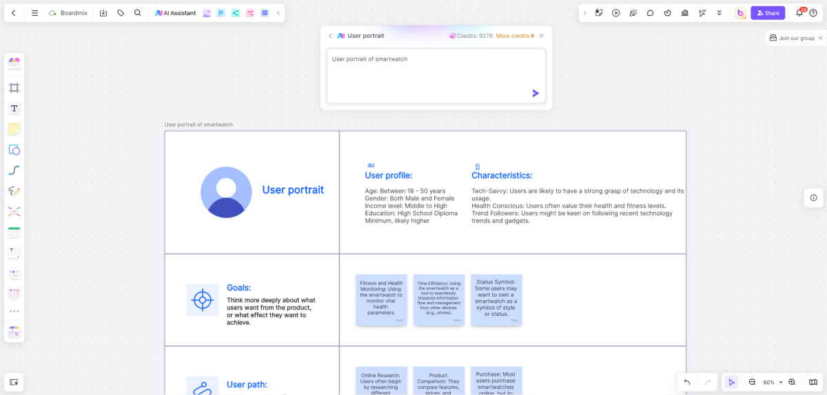Click the user avatar icon
This screenshot has width=827, height=395.
(x=740, y=13)
